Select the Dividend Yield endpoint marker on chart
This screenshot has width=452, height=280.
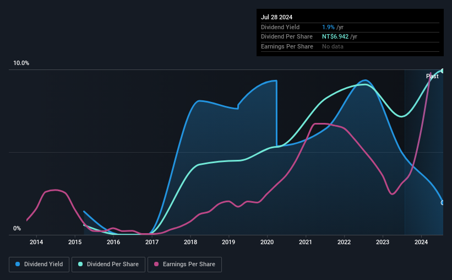pos(443,203)
